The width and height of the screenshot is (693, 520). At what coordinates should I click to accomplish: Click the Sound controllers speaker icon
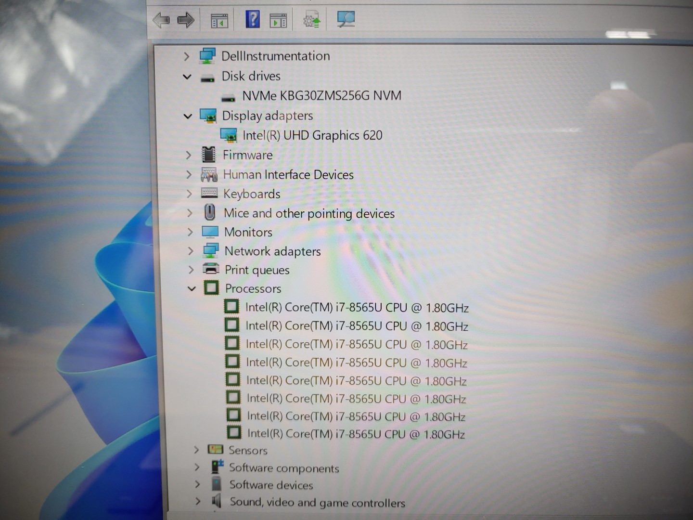click(217, 501)
